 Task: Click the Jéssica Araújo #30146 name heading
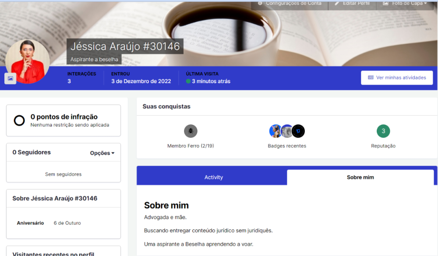tap(125, 46)
